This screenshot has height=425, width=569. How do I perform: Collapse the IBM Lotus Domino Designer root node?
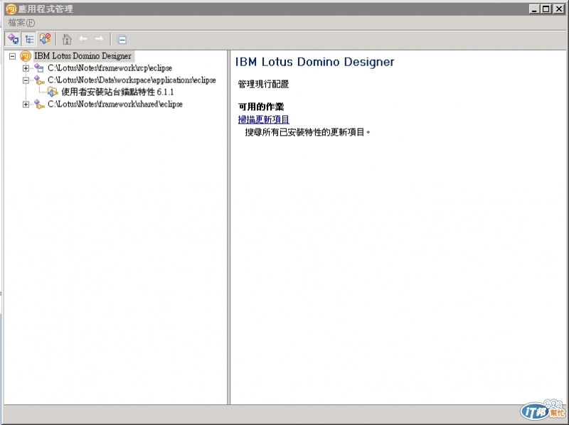[13, 56]
